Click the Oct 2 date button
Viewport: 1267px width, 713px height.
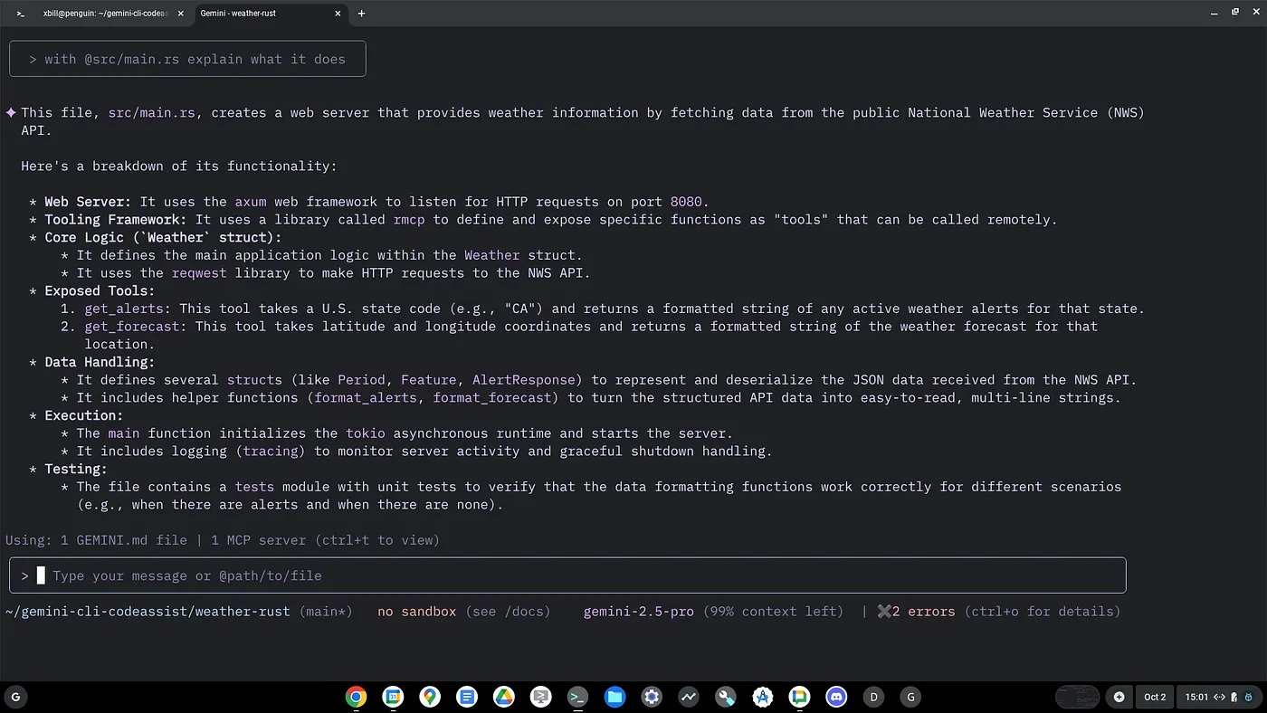coord(1155,697)
